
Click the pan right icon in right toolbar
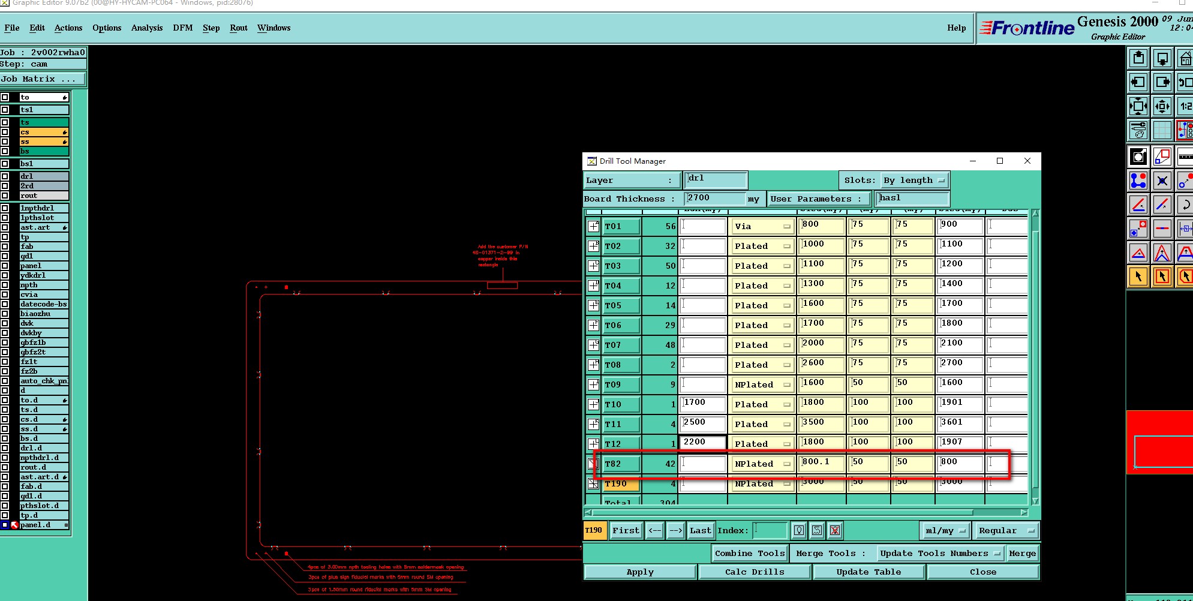[x=1162, y=82]
